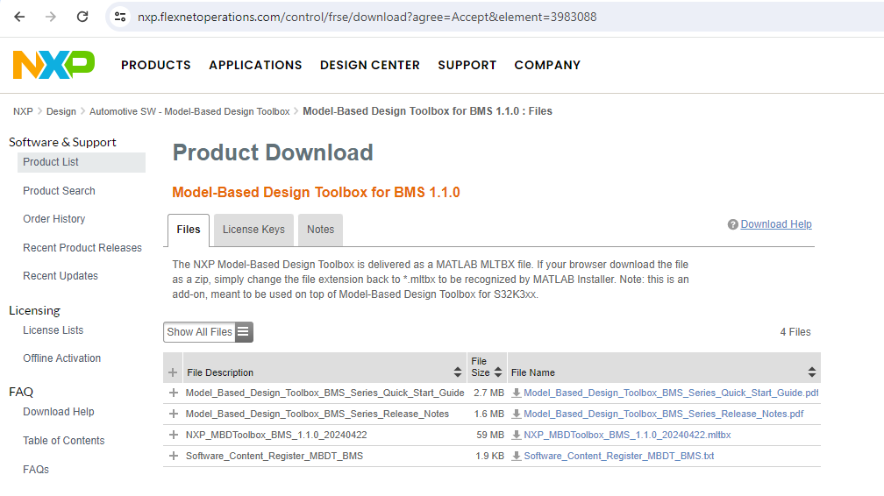Click the Download Help question mark icon
Viewport: 884px width, 496px height.
point(732,225)
